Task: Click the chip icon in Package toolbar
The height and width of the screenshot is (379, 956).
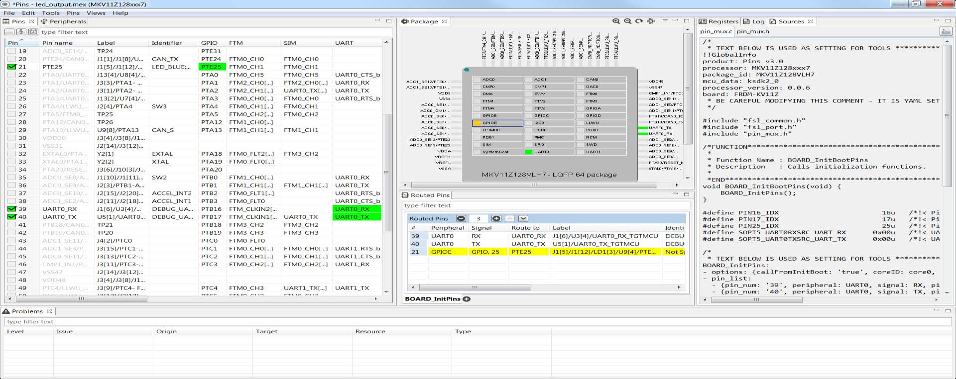Action: 651,21
